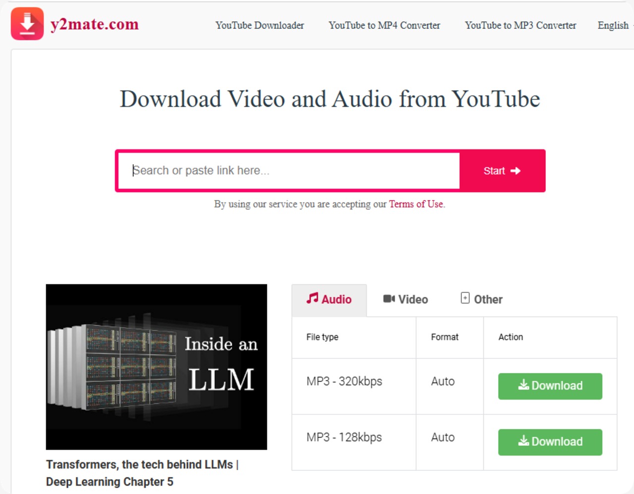Viewport: 634px width, 494px height.
Task: Open YouTube to MP3 Converter page
Action: (x=520, y=25)
